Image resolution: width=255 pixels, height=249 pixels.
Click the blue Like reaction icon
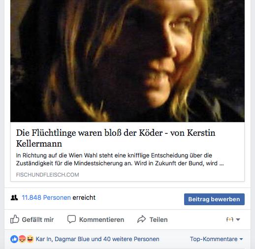pyautogui.click(x=14, y=239)
